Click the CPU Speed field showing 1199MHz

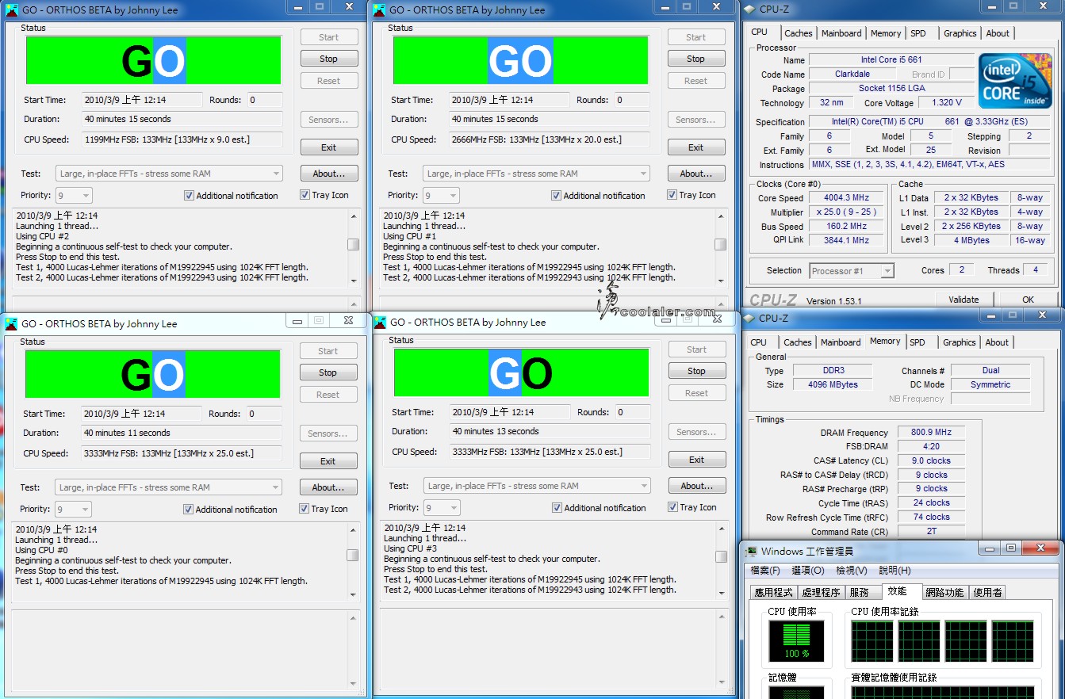[x=182, y=139]
